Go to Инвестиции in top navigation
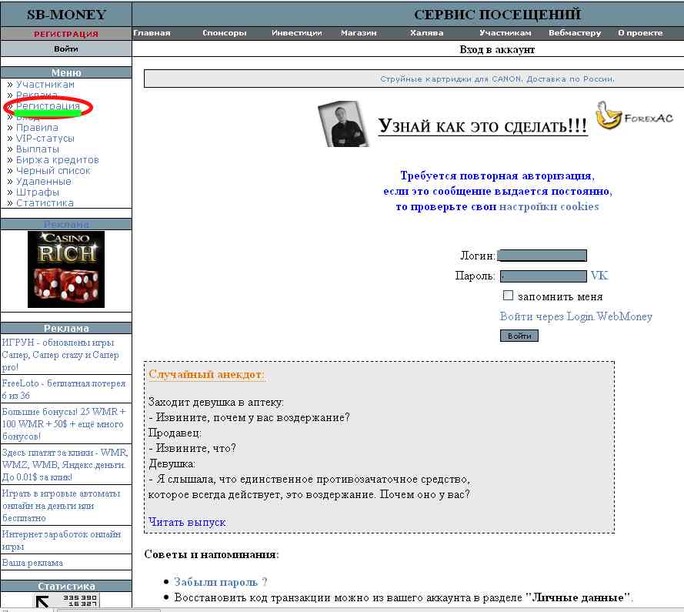This screenshot has height=612, width=684. click(x=297, y=33)
